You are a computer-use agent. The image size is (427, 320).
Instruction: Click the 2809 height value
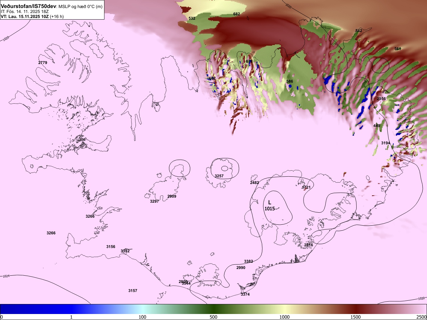click(183, 281)
